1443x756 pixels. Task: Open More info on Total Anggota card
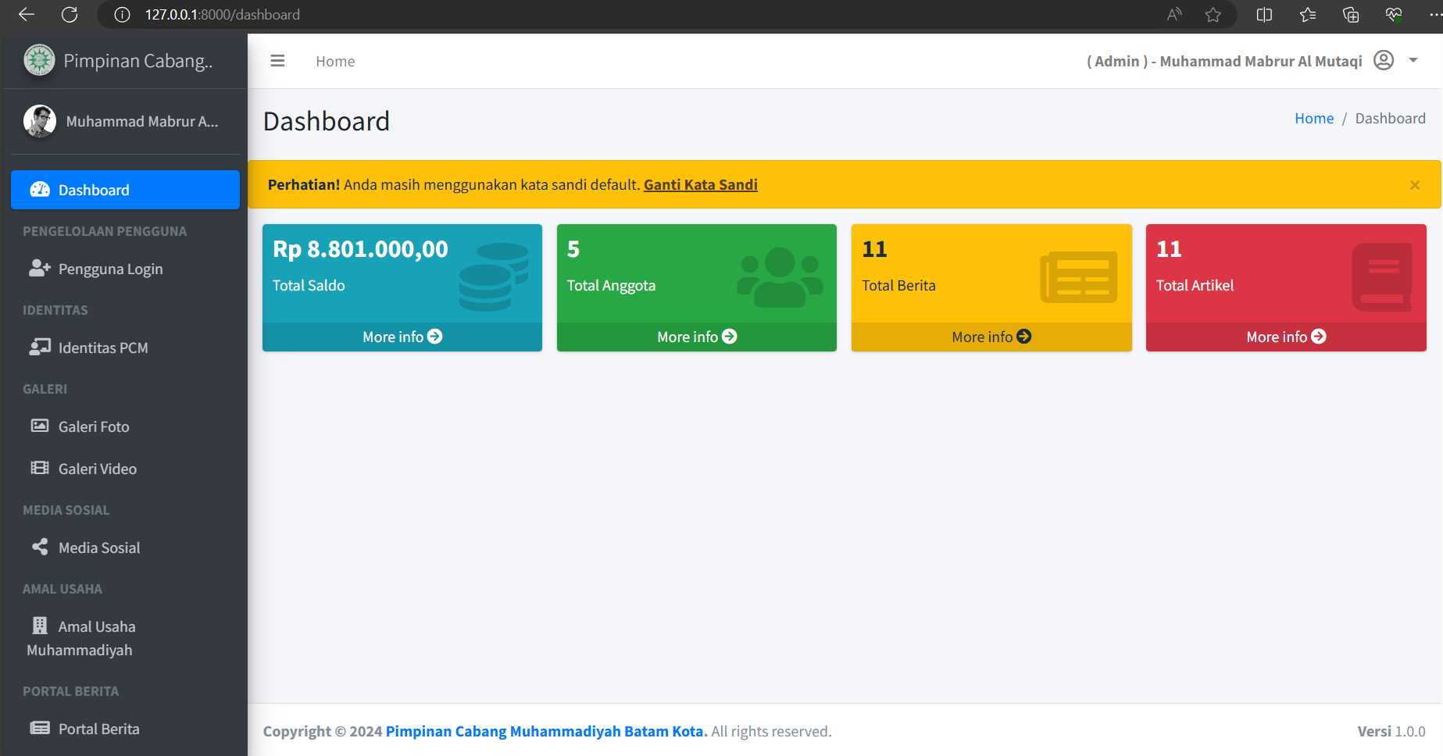(x=697, y=337)
